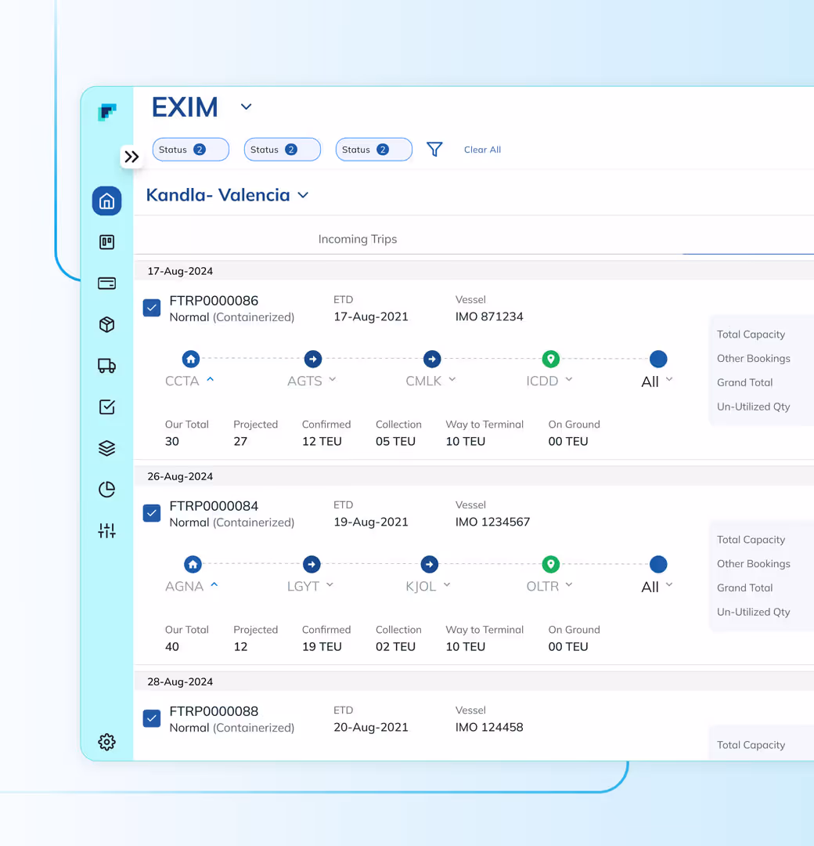The image size is (814, 846).
Task: Click Collection value 02 TEU
Action: click(396, 647)
